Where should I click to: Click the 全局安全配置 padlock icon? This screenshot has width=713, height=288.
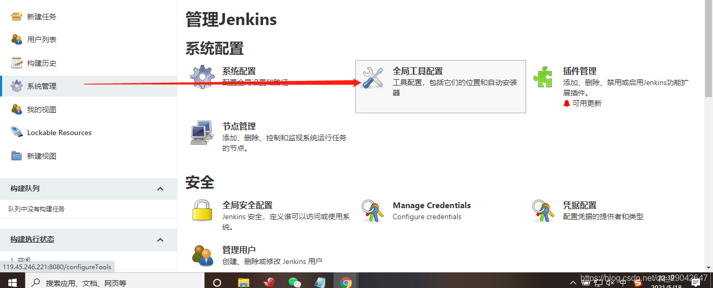pos(203,211)
